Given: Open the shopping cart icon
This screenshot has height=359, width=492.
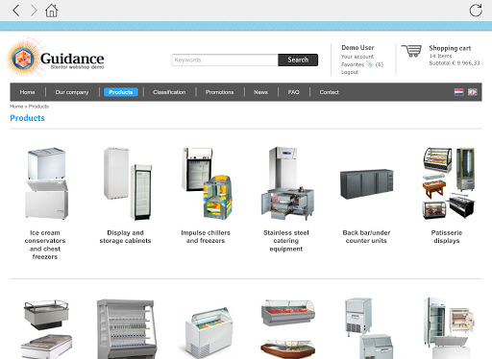Looking at the screenshot, I should (412, 51).
